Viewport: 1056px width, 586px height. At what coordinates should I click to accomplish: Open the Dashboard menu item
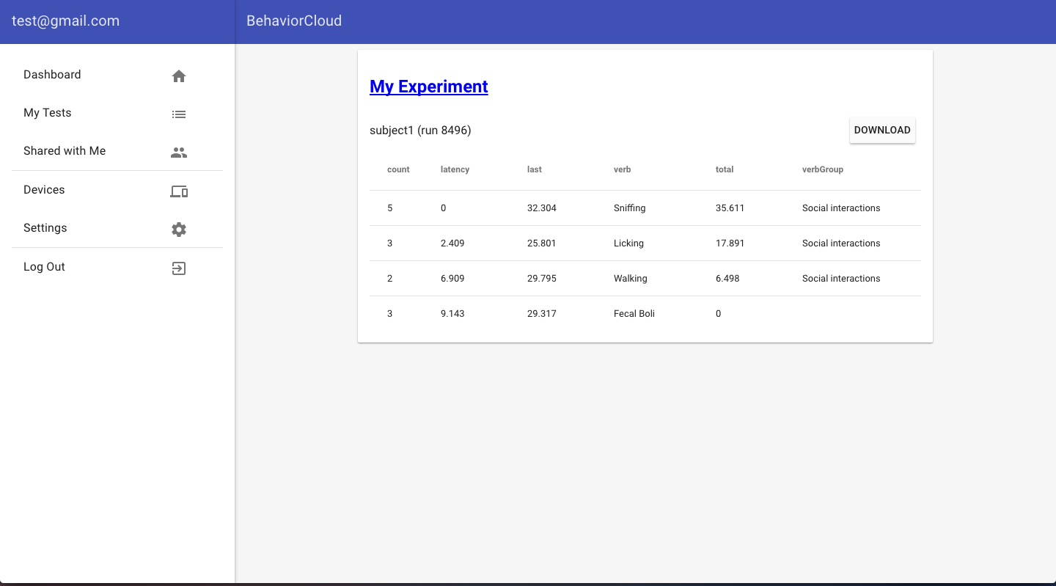tap(117, 75)
